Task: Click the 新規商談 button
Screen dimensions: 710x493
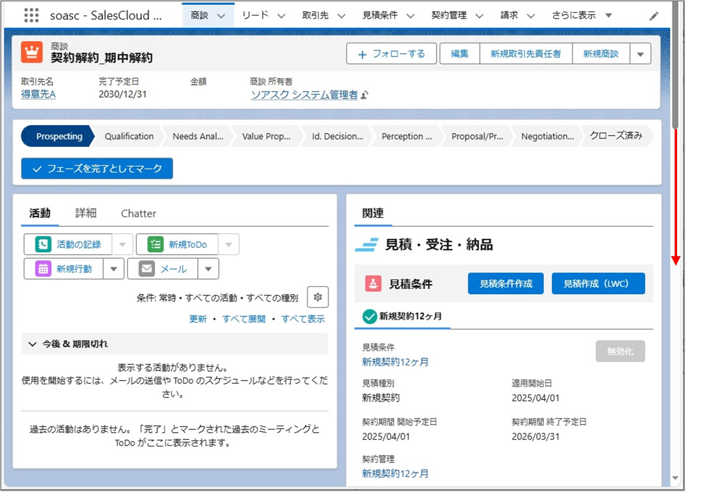Action: pyautogui.click(x=601, y=54)
